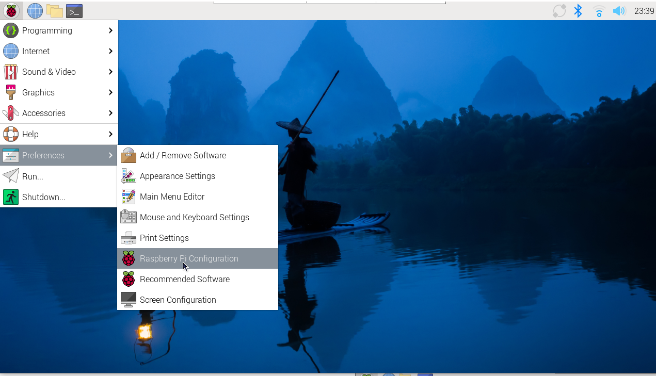The height and width of the screenshot is (376, 656).
Task: Click the Bluetooth tray icon
Action: tap(578, 11)
